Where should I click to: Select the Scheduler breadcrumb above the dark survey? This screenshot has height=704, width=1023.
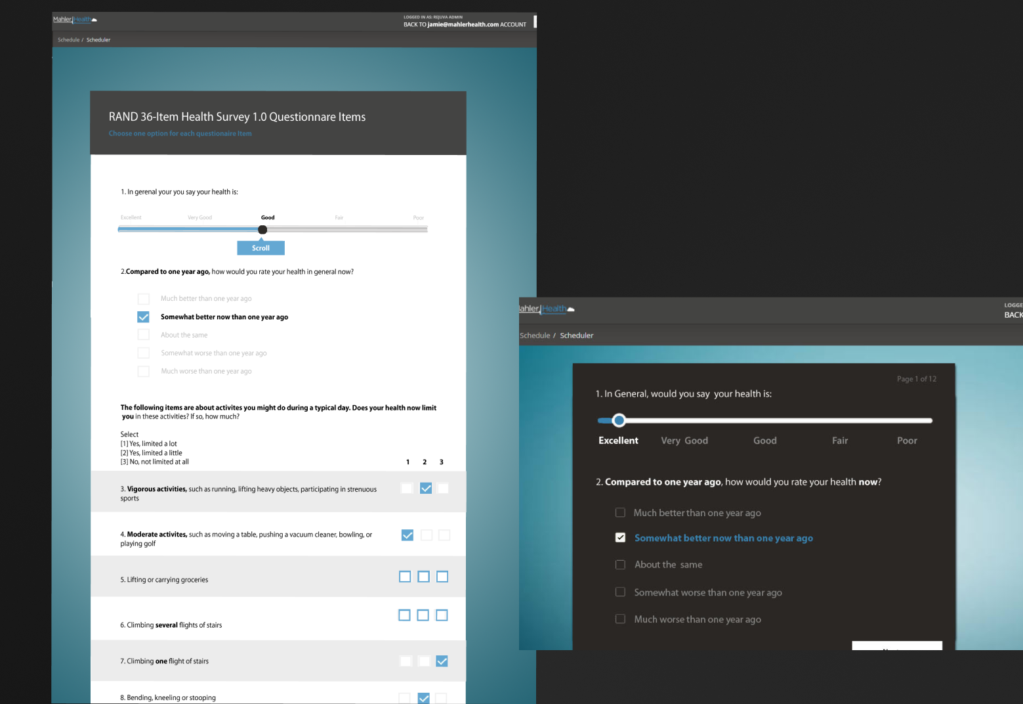(576, 336)
